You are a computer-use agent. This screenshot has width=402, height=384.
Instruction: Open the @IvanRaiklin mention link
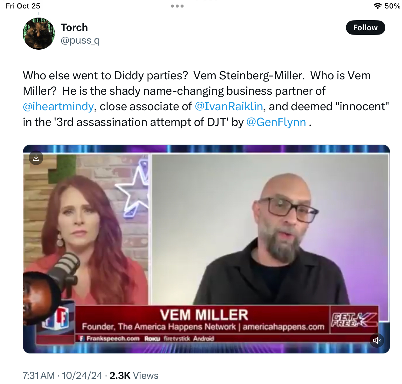click(229, 106)
